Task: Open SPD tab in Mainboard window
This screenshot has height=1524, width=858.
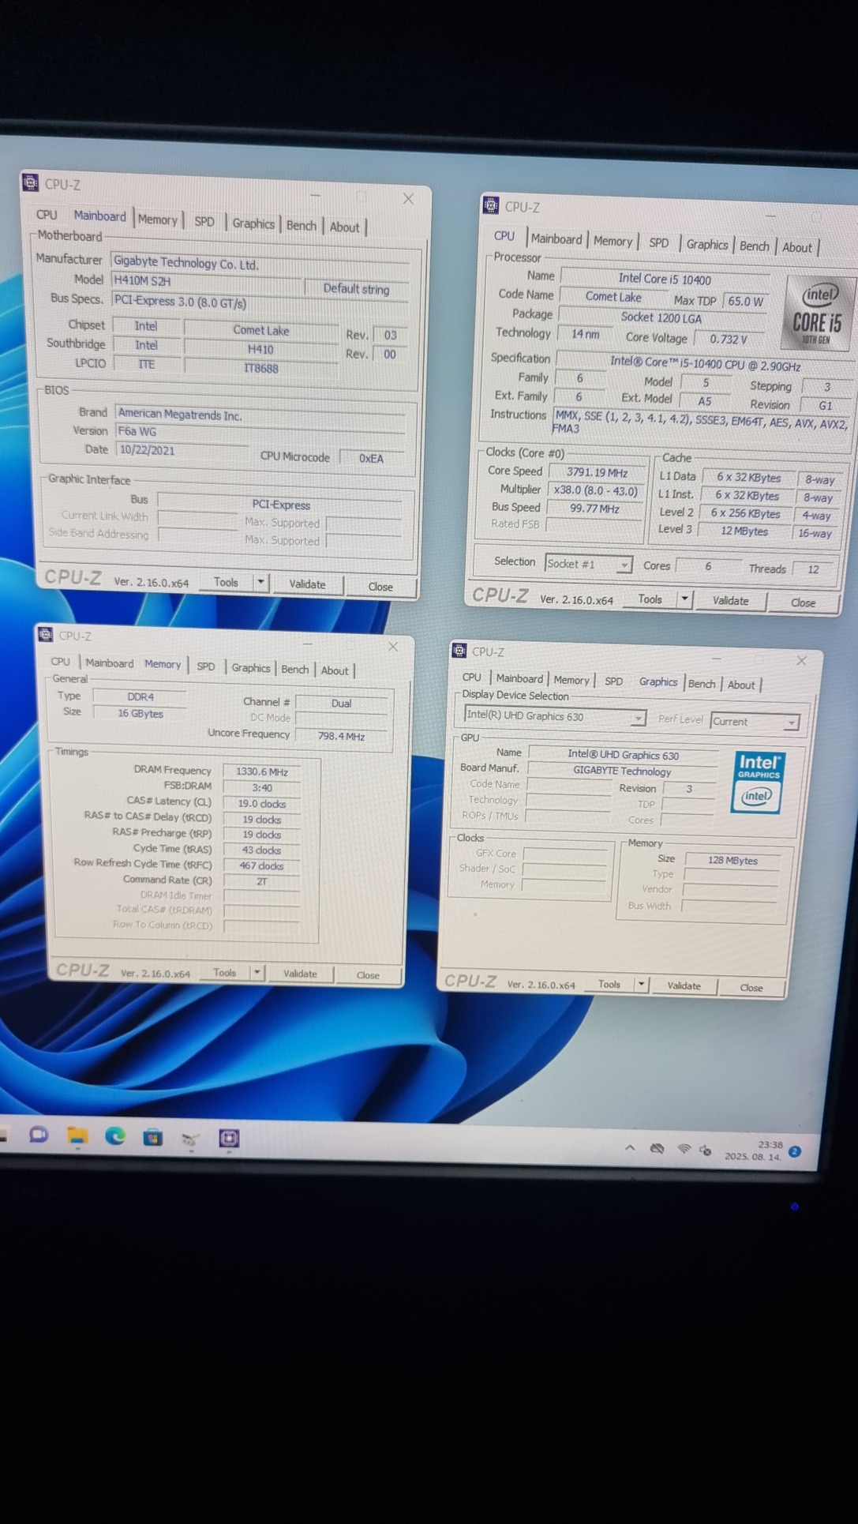Action: (204, 222)
